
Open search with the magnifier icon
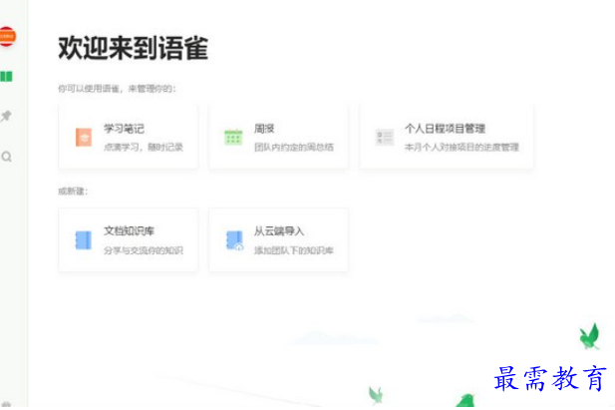click(6, 157)
